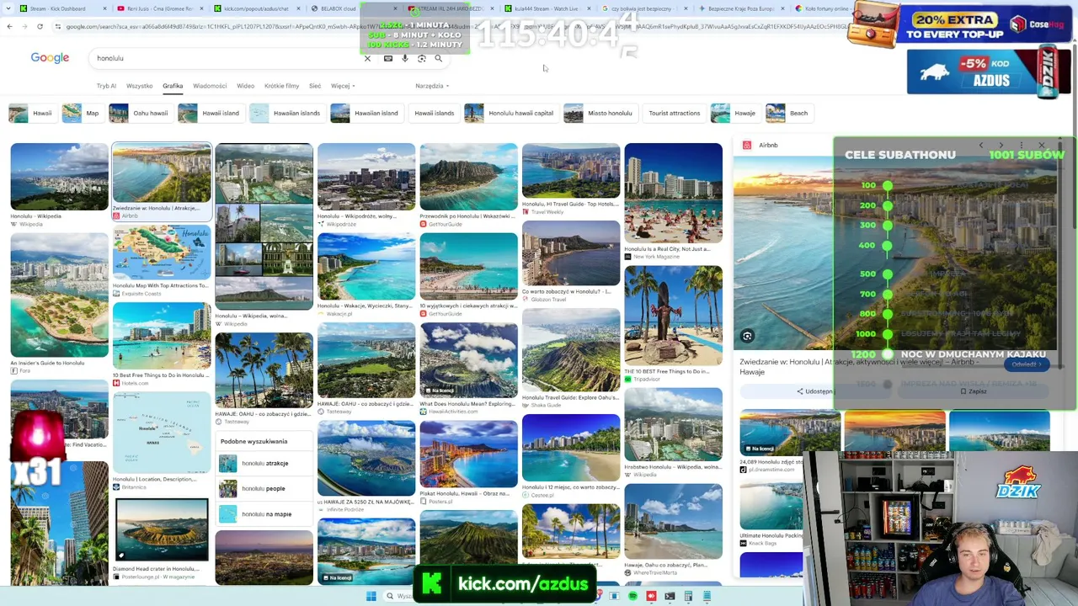Open Spotify from the taskbar
Viewport: 1078px width, 606px height.
point(632,596)
